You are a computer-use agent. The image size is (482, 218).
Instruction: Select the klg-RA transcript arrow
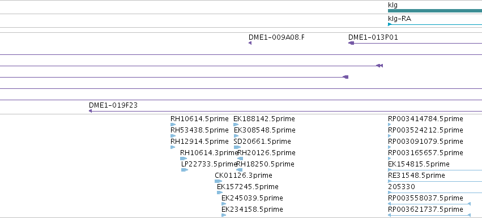(x=435, y=24)
